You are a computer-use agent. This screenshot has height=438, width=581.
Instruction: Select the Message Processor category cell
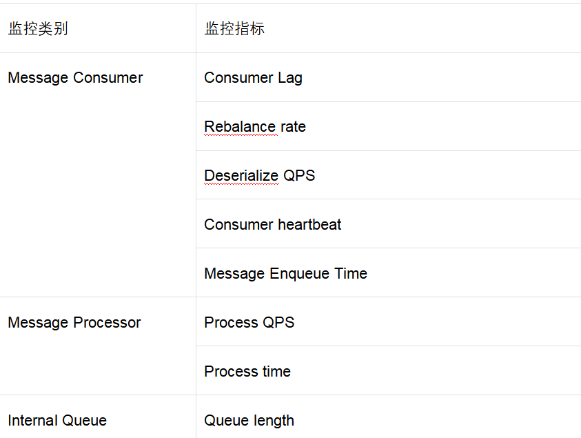(x=74, y=323)
